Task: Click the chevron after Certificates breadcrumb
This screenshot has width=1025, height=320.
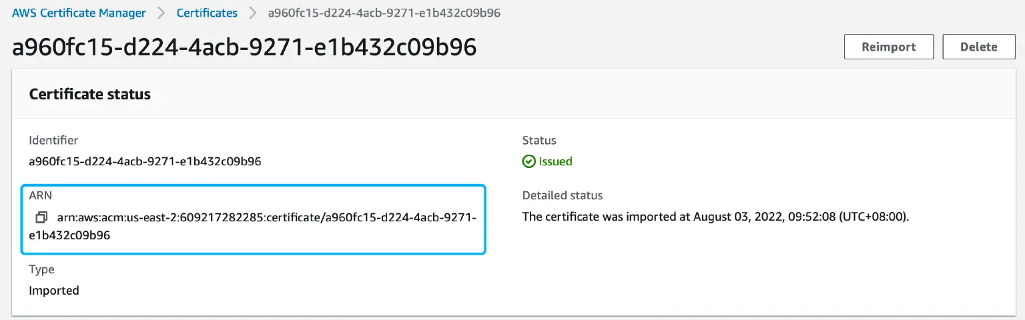Action: click(252, 13)
